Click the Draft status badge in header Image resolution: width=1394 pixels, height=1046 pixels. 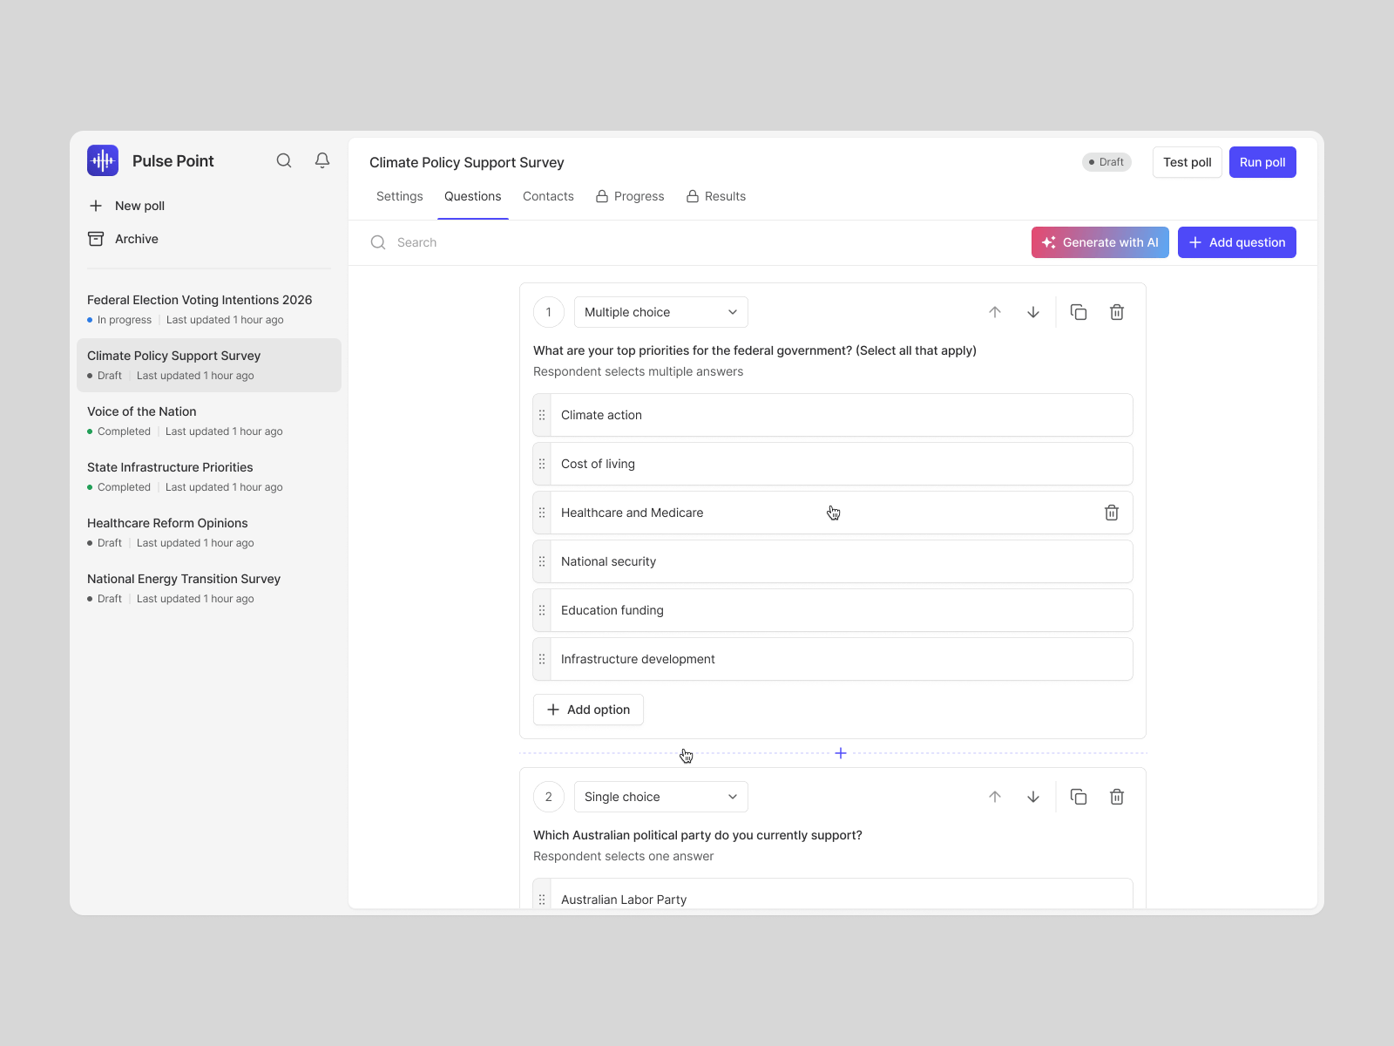click(x=1106, y=162)
